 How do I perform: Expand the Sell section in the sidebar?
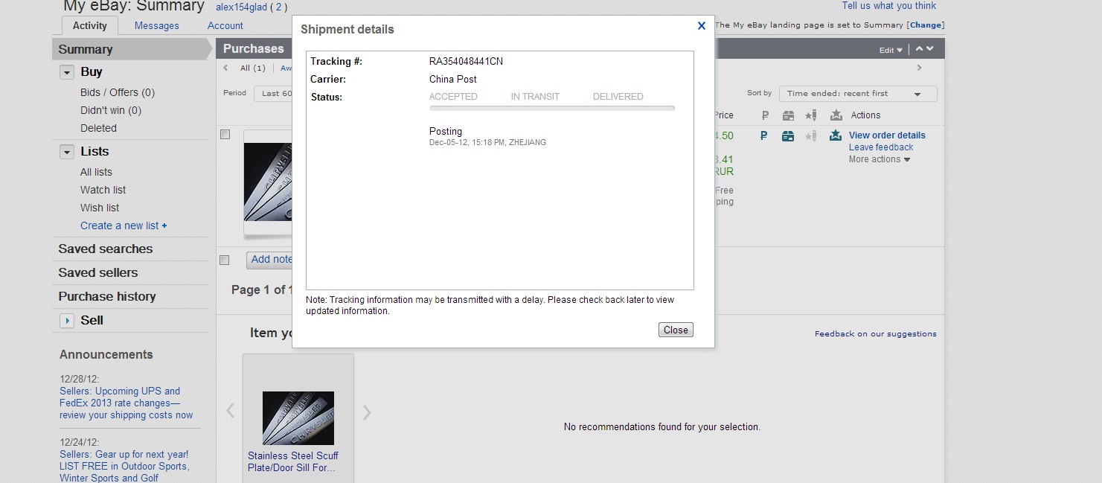(x=67, y=321)
